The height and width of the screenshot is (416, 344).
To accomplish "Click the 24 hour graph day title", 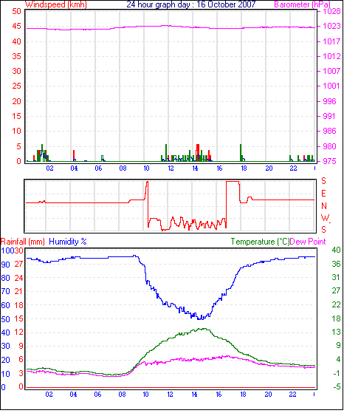I will tap(190, 4).
